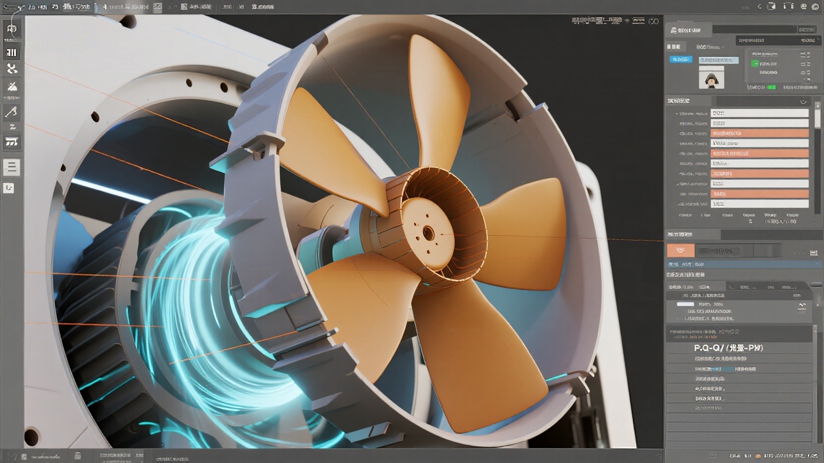
Task: Click the top box icon in left toolbar
Action: pyautogui.click(x=12, y=29)
